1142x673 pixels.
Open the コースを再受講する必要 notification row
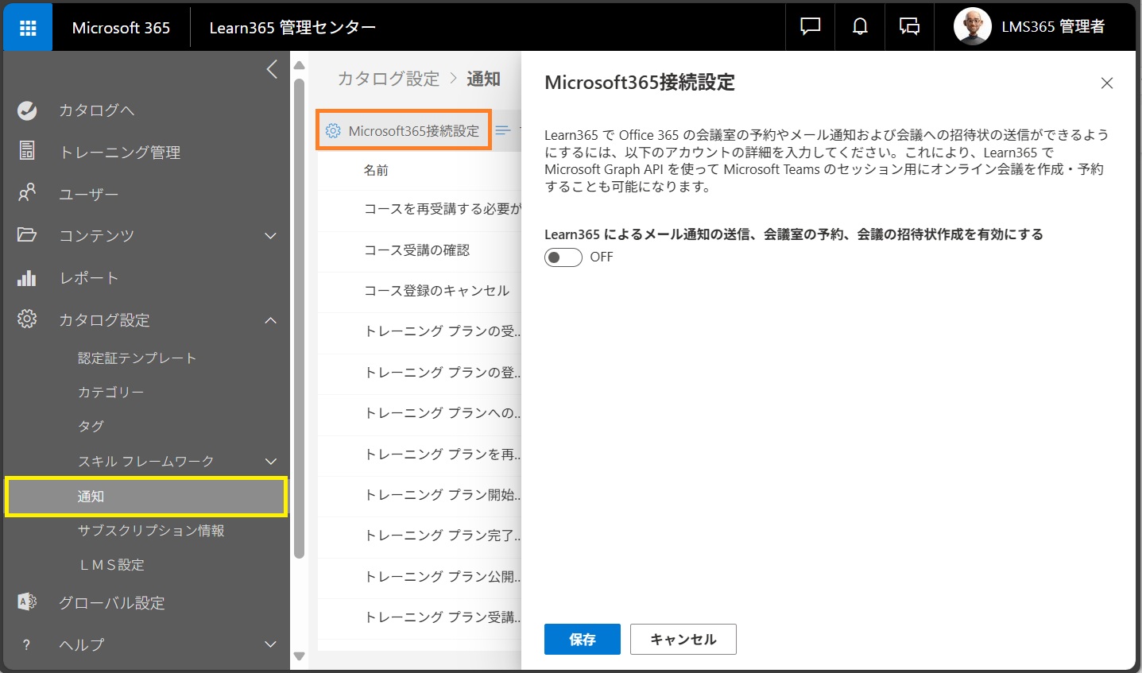tap(420, 209)
